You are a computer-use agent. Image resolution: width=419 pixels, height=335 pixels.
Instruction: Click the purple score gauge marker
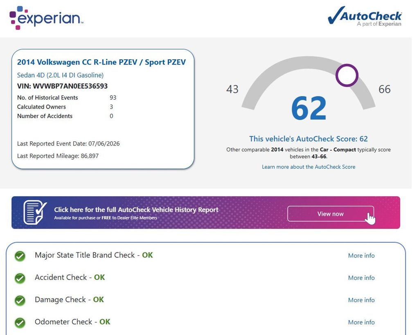click(x=347, y=75)
